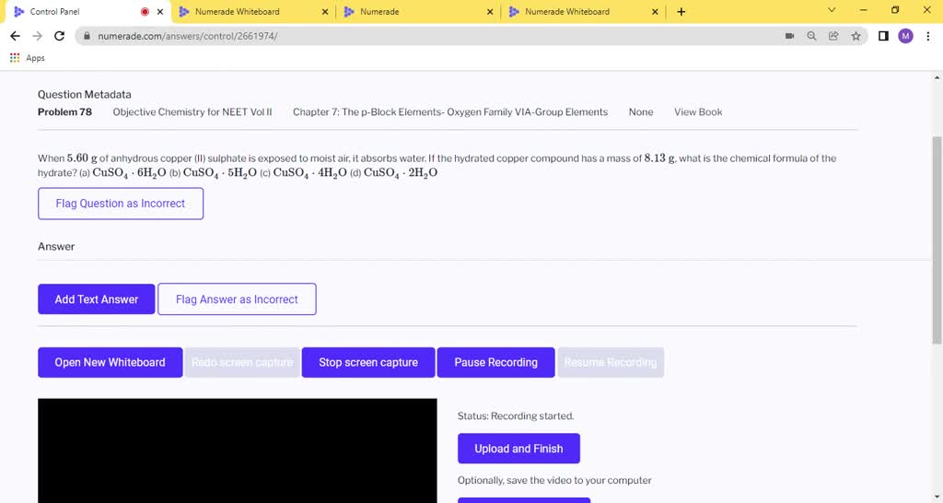
Task: Click Stop screen capture
Action: pos(368,362)
